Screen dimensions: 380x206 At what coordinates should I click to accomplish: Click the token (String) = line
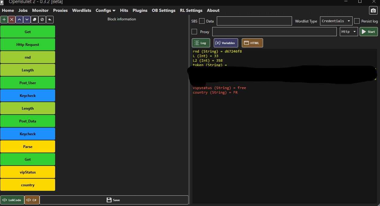tap(210, 65)
